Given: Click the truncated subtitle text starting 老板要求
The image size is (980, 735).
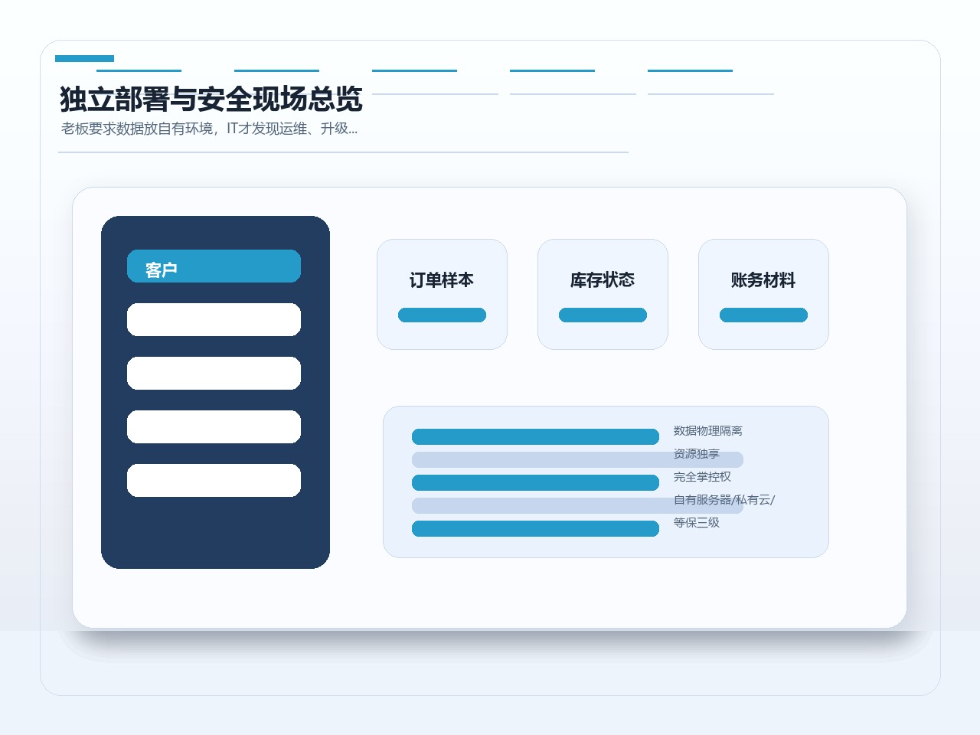Looking at the screenshot, I should tap(209, 129).
